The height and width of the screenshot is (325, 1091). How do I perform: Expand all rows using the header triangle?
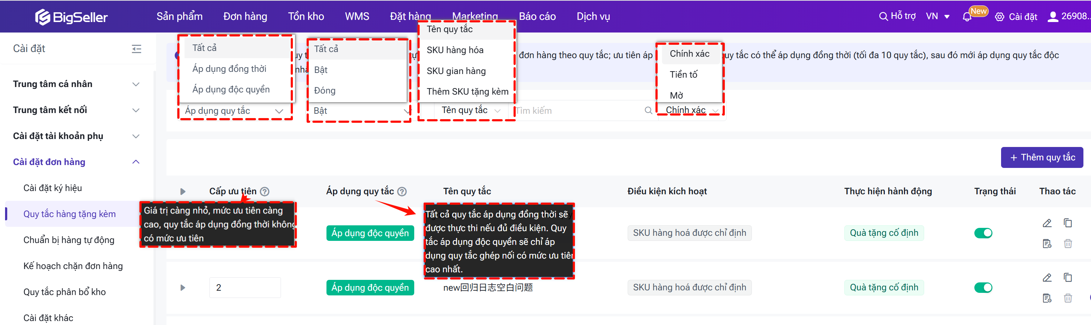click(x=182, y=191)
